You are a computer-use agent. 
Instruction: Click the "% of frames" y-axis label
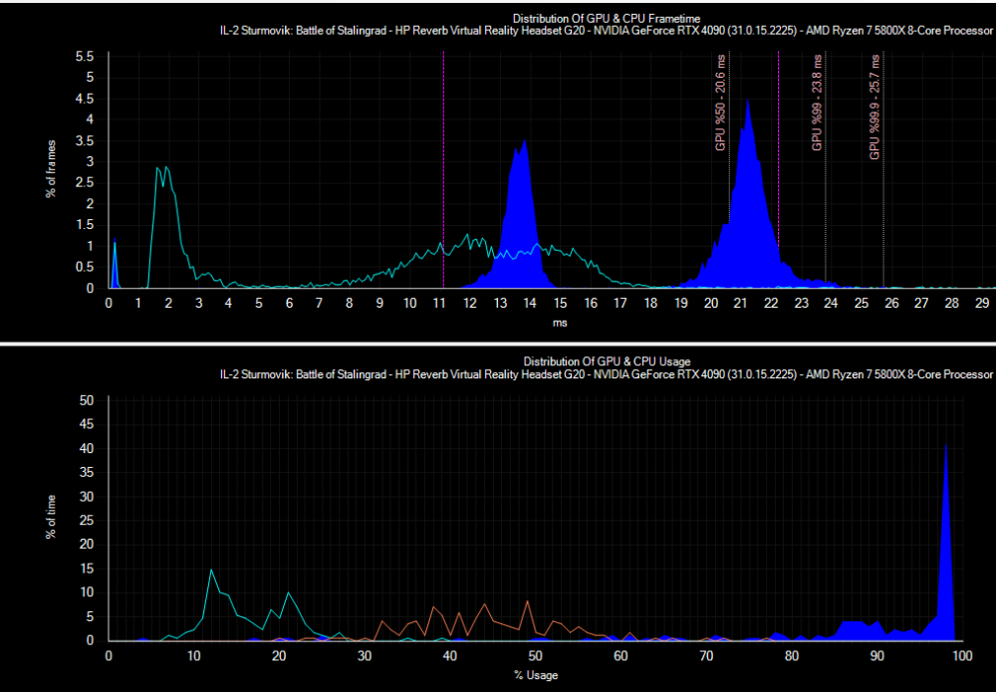coord(50,168)
